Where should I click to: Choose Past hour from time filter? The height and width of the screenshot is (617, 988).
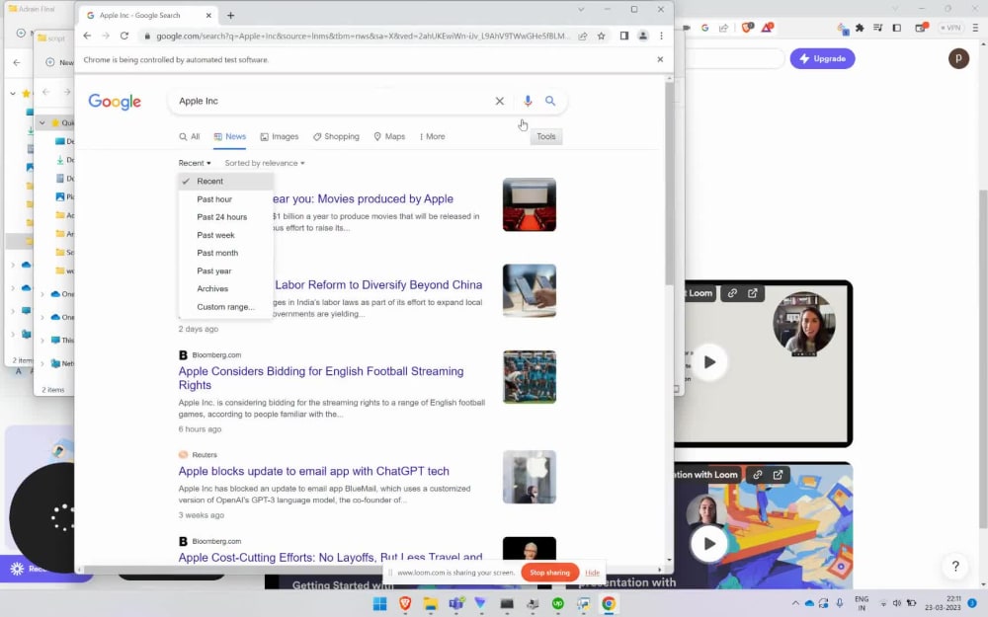click(x=225, y=199)
